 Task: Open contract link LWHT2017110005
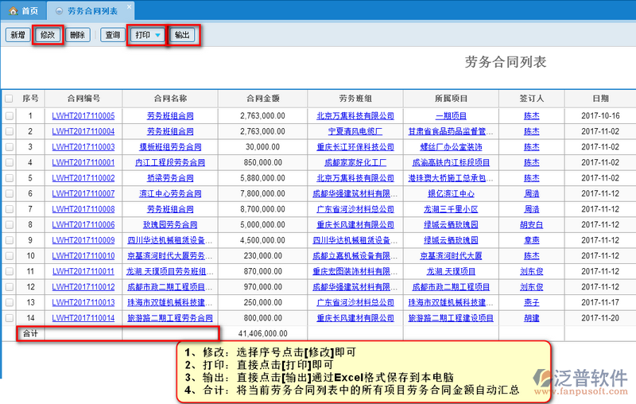click(83, 116)
